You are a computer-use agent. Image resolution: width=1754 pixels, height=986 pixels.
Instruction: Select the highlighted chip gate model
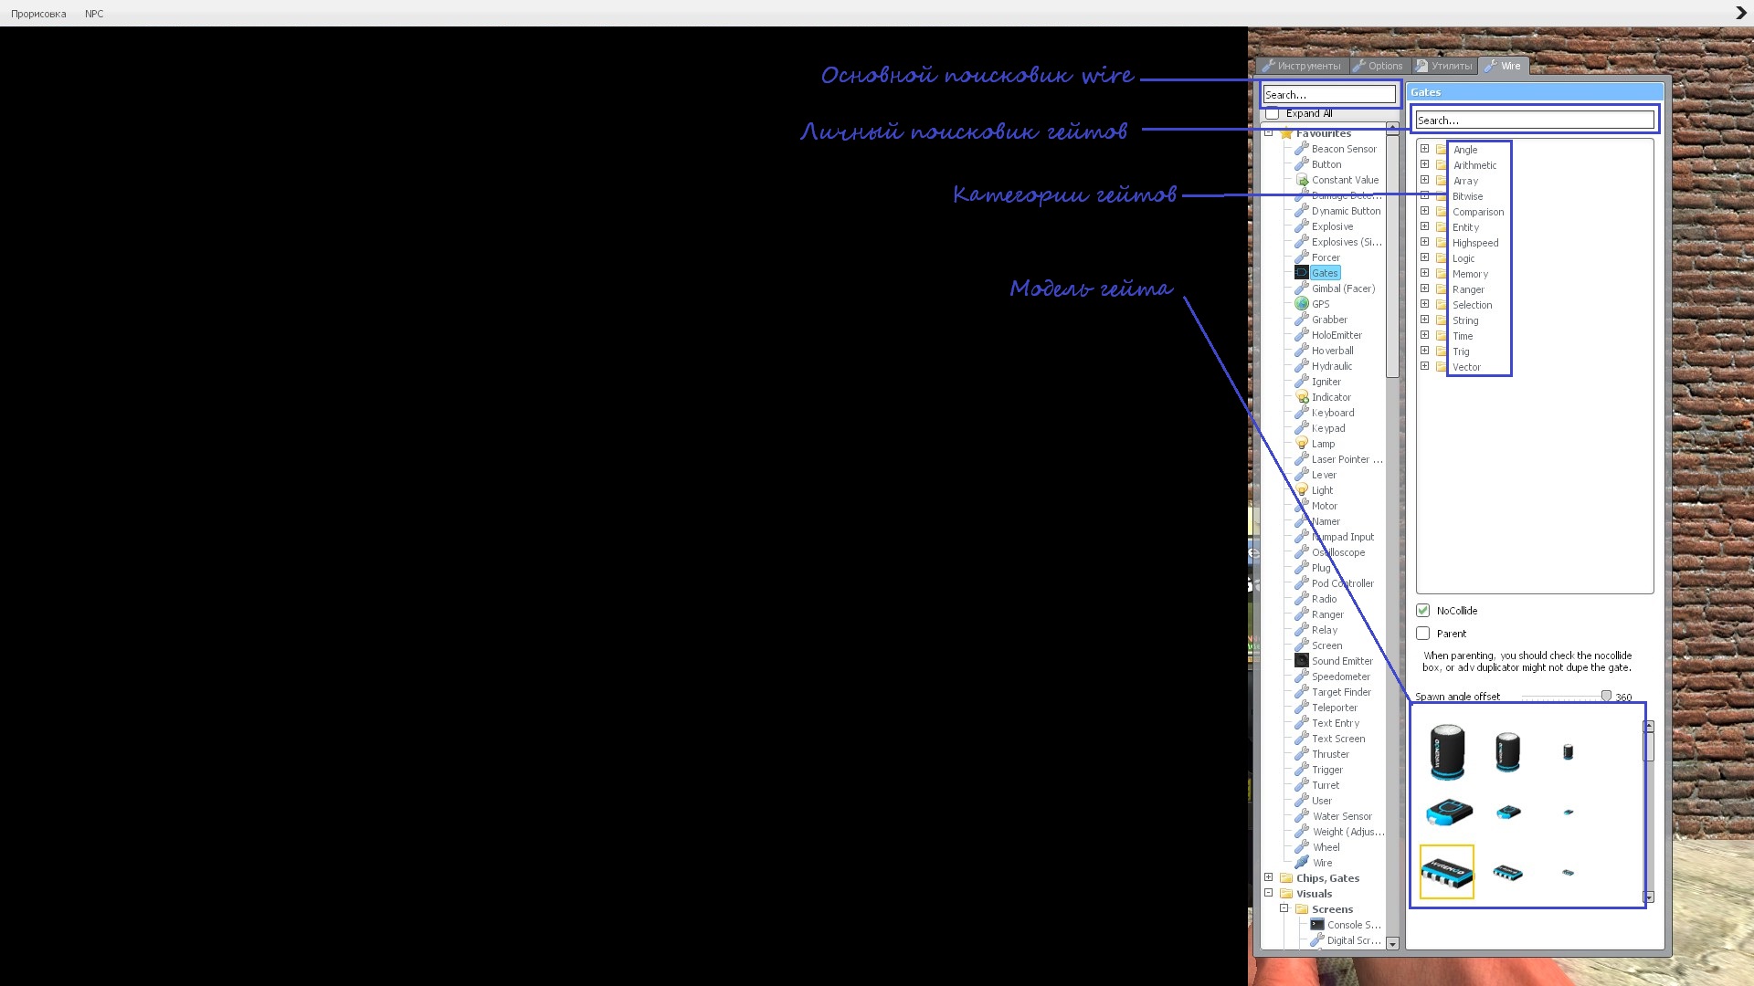tap(1447, 872)
